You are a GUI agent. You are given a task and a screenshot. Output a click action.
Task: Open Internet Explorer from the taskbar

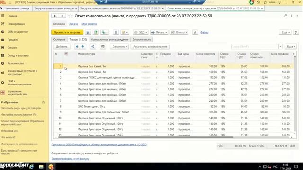(x=31, y=166)
